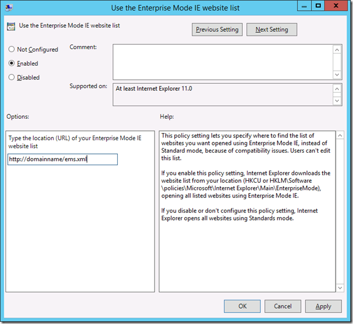Go to Next Setting

(x=271, y=30)
